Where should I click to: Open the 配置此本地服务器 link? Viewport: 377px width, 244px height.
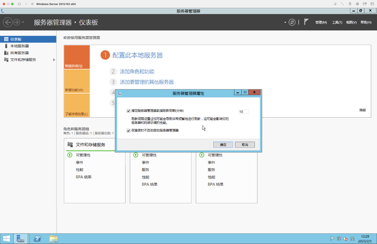click(138, 56)
